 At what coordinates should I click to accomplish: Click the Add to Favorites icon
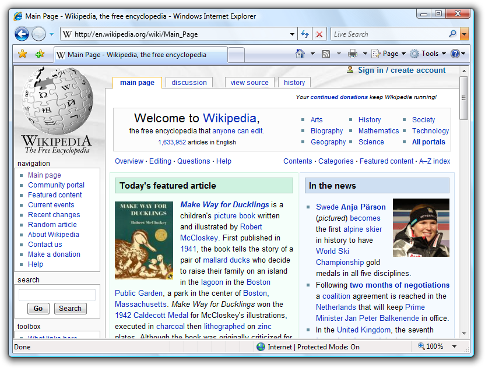[x=40, y=54]
